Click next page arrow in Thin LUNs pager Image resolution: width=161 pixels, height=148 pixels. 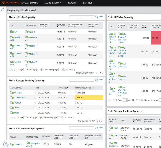(137, 100)
